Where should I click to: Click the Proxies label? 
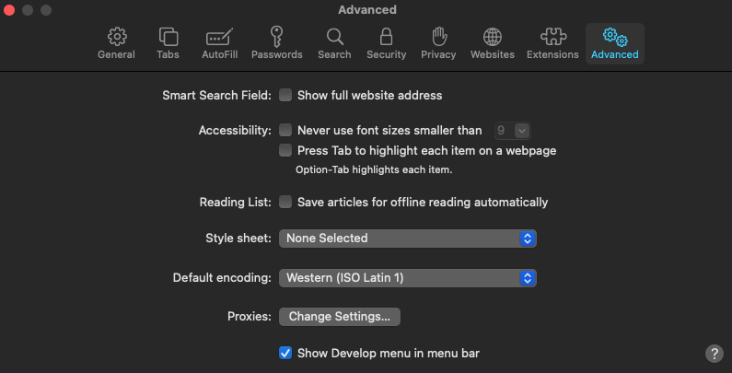[x=250, y=317]
